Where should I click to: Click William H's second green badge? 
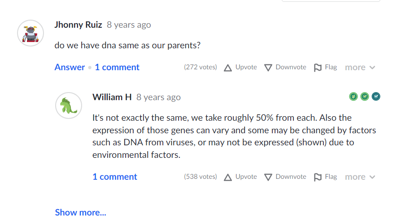(x=365, y=97)
